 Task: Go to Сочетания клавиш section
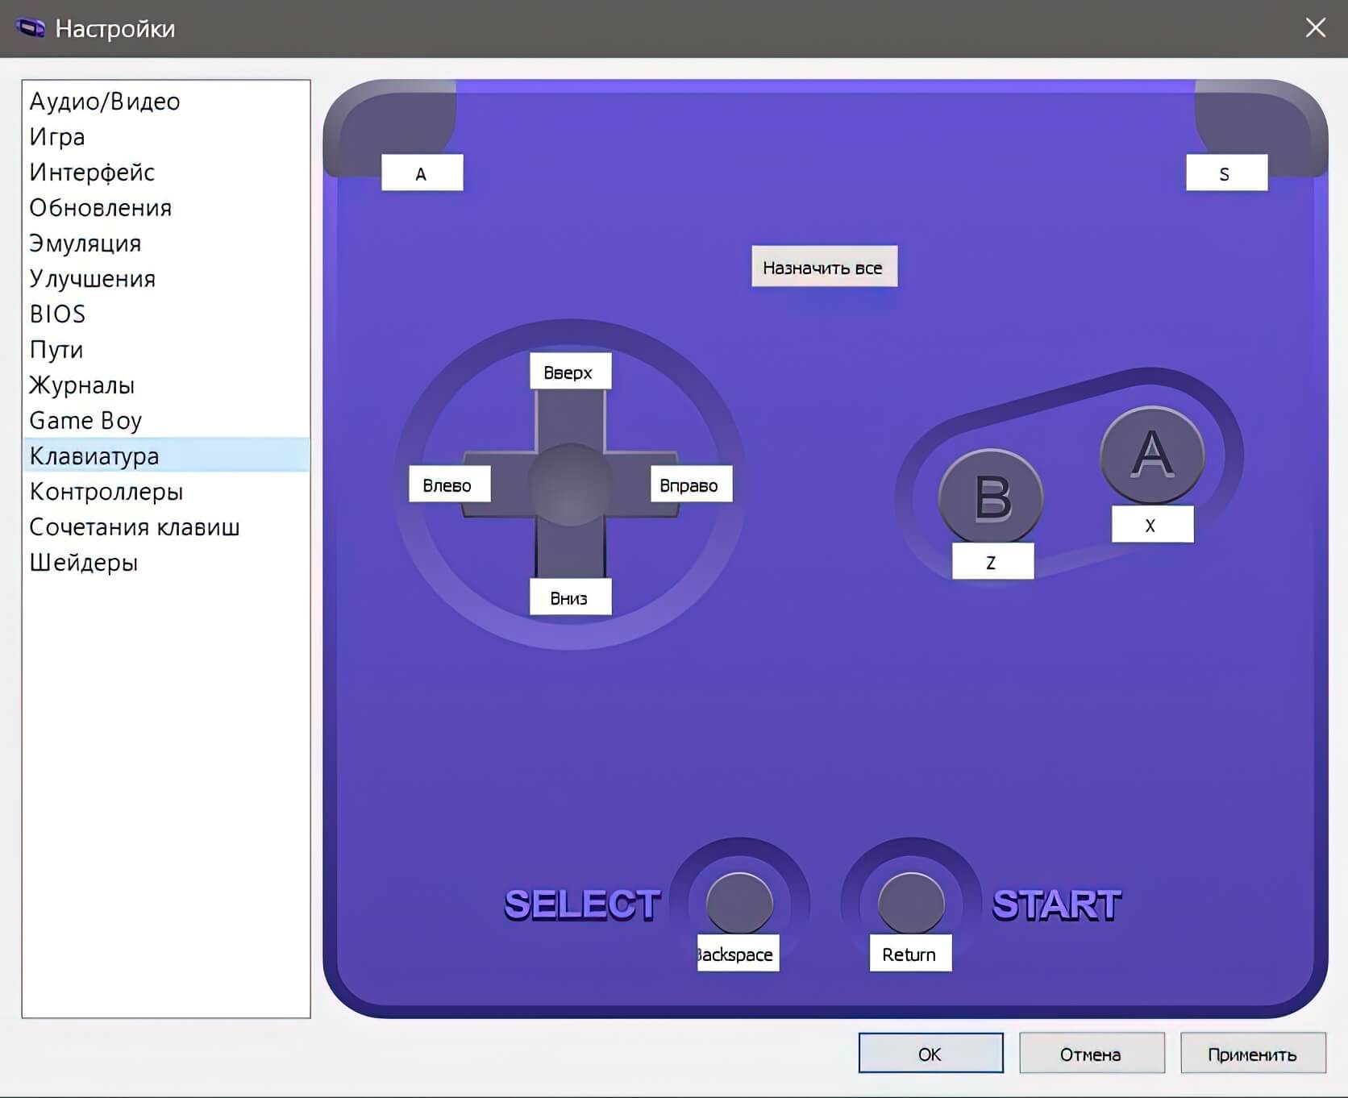pyautogui.click(x=135, y=527)
